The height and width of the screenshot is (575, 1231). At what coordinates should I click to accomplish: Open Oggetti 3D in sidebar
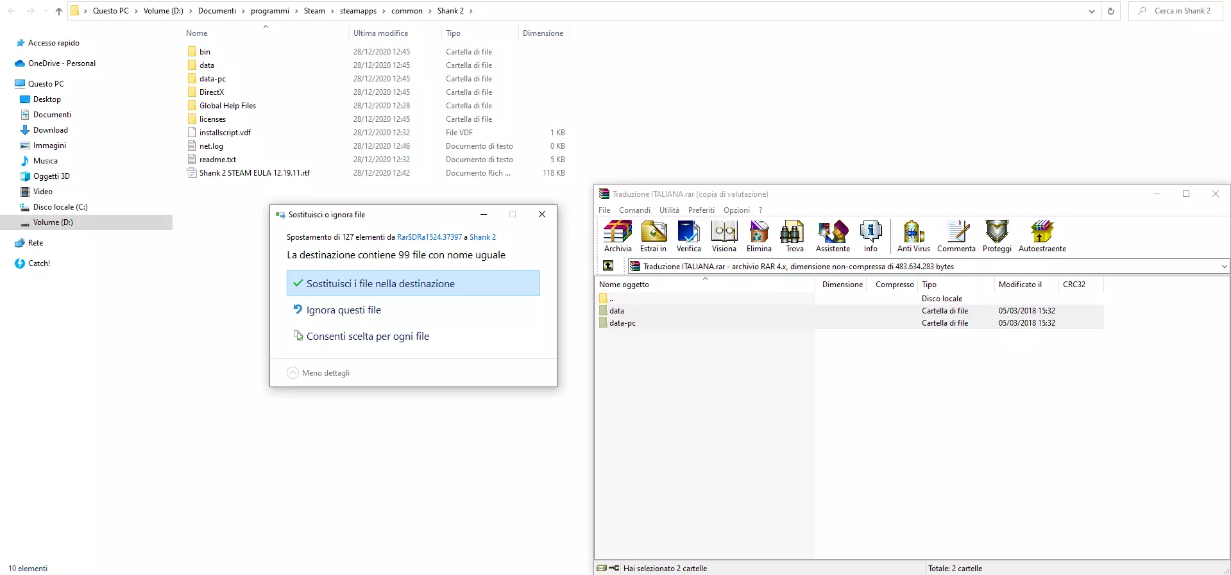tap(51, 176)
